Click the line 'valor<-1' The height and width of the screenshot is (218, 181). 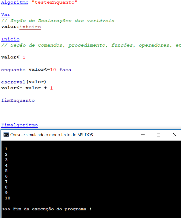coord(13,57)
